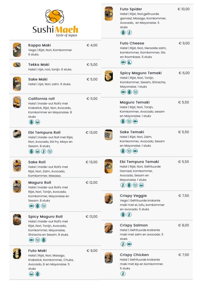Click the fish allergen icon under Crispy Salmon
Screen dimensions: 200x283
coord(129,244)
